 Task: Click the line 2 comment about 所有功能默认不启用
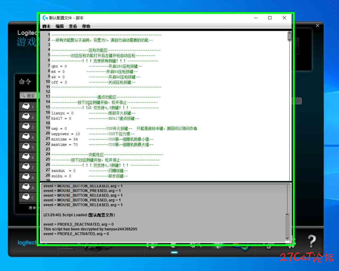(102, 40)
